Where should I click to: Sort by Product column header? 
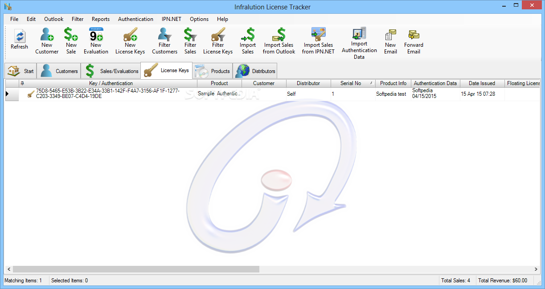(x=219, y=83)
